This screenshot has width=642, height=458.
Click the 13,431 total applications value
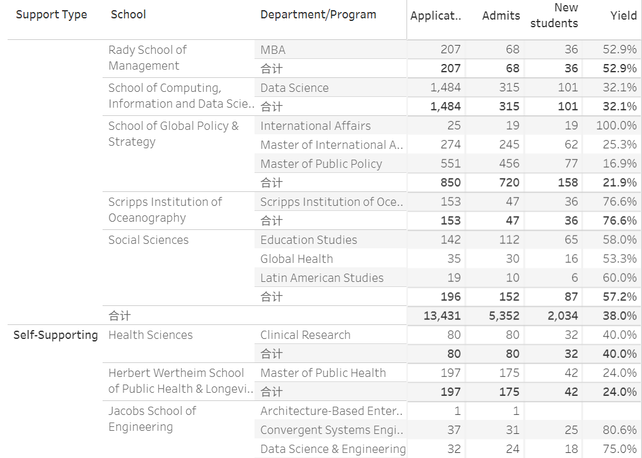442,316
